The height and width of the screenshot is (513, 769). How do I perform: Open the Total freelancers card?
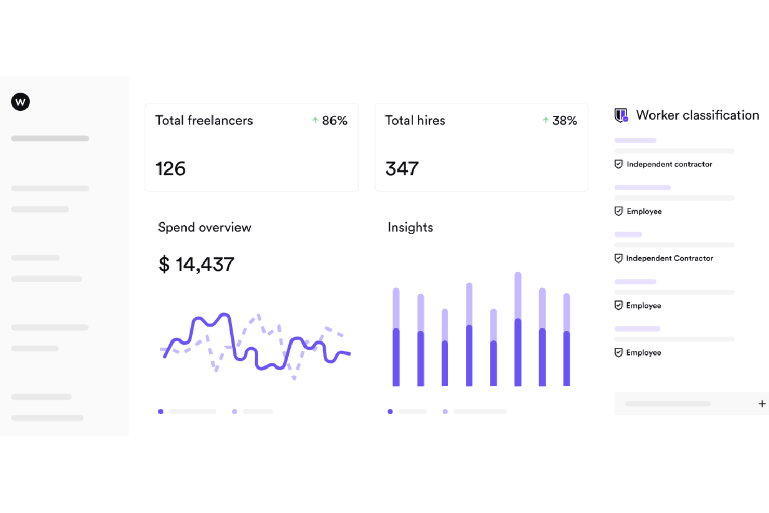(x=251, y=147)
